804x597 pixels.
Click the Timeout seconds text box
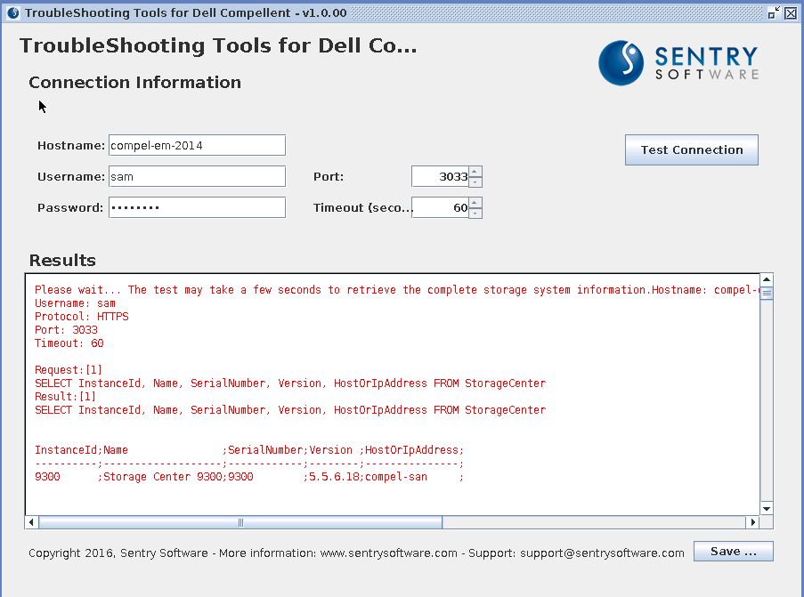point(440,208)
